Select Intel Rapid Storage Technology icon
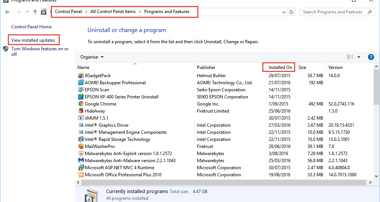 81,139
